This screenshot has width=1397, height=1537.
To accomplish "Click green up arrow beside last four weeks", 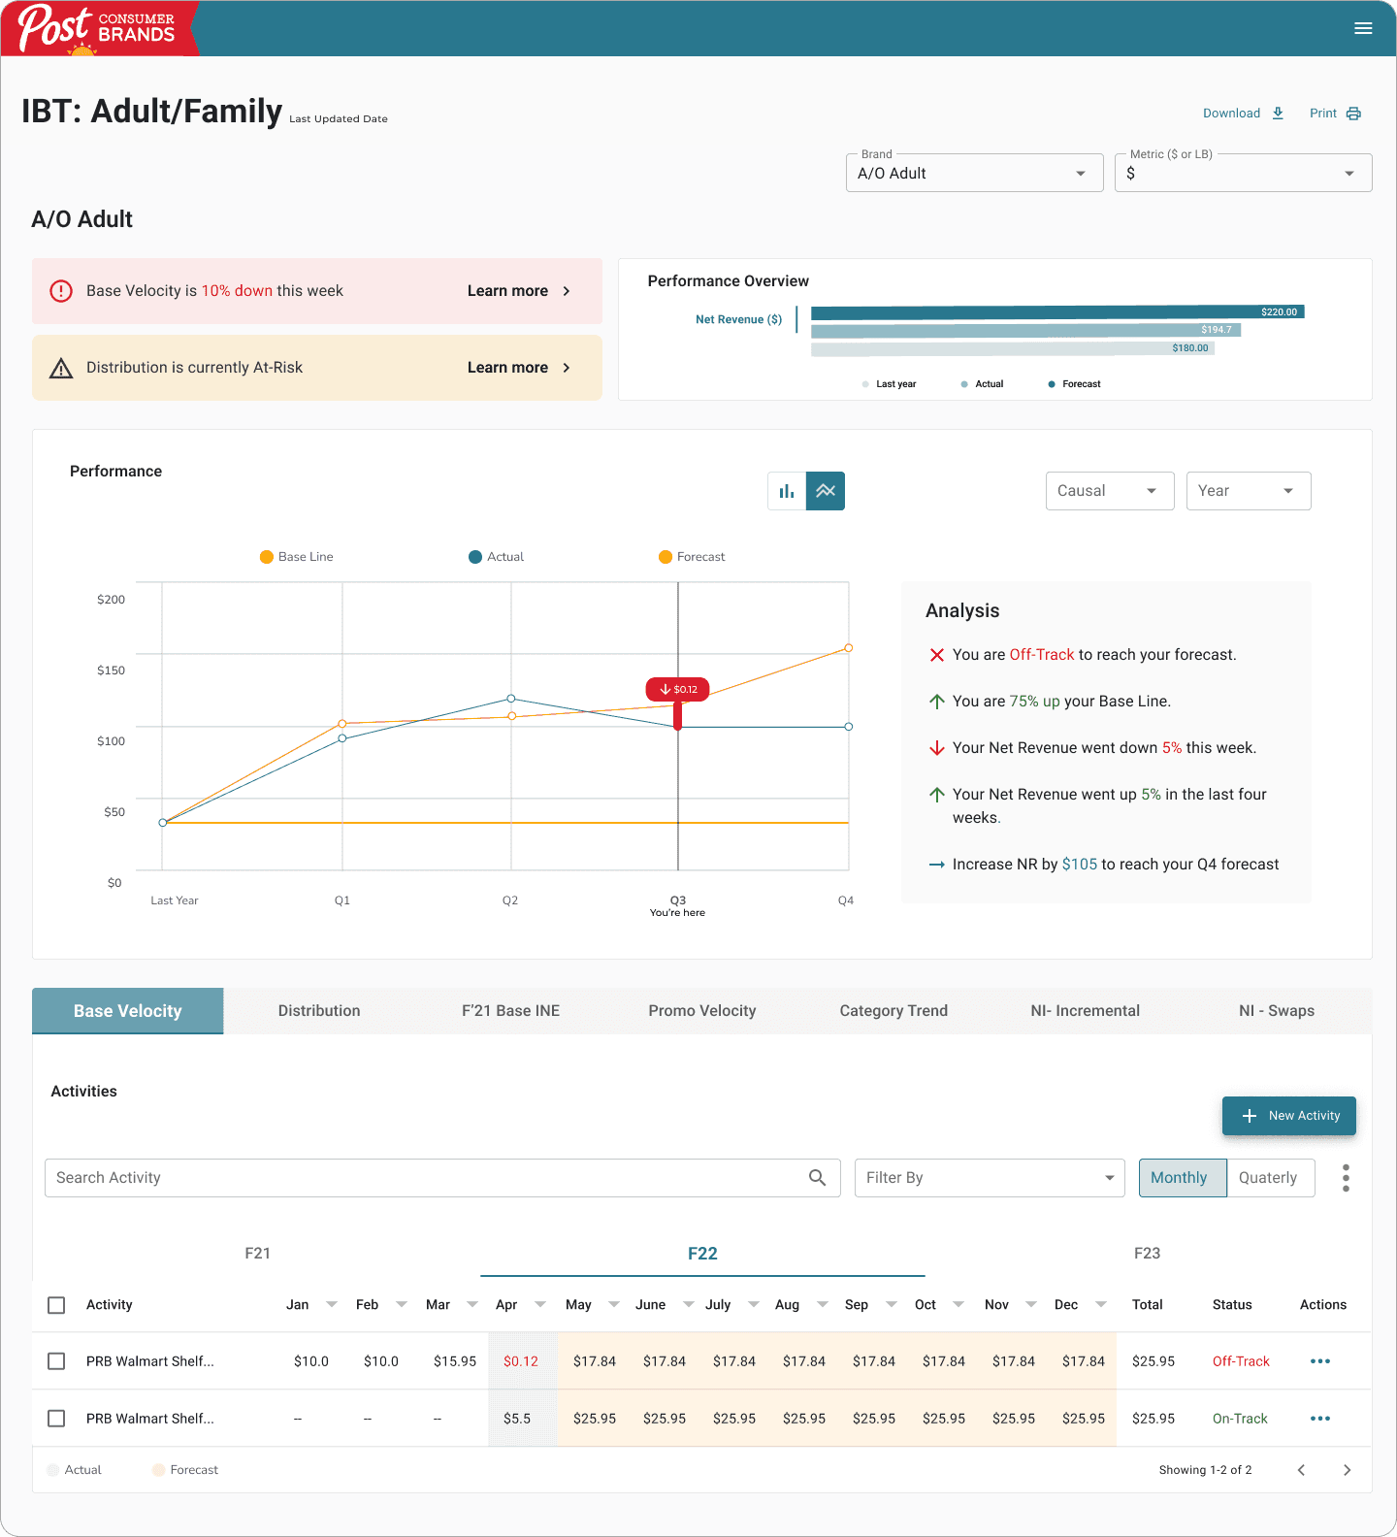I will (937, 795).
